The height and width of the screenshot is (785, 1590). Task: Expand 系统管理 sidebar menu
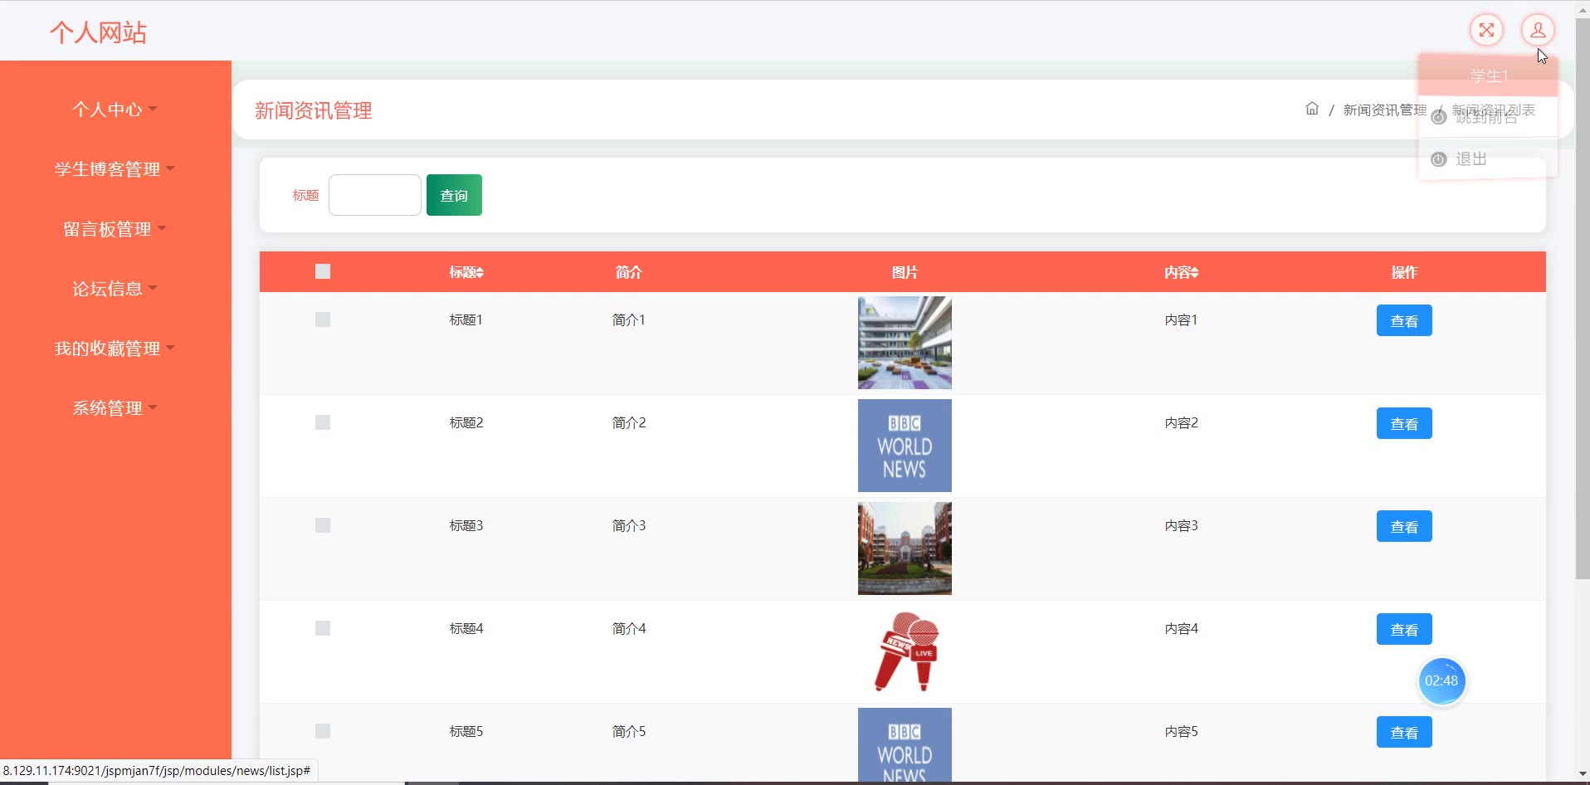pyautogui.click(x=115, y=408)
